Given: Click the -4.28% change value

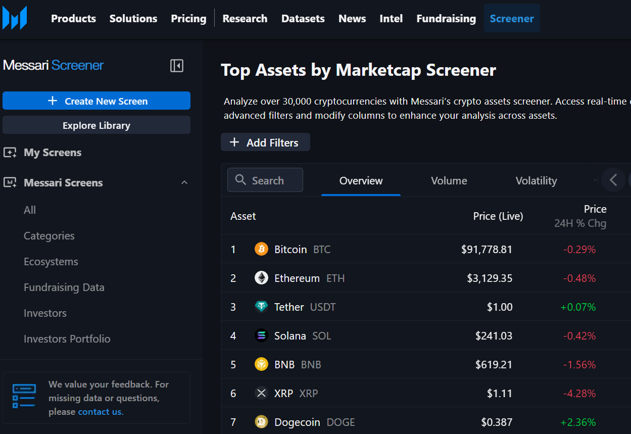Looking at the screenshot, I should point(578,393).
